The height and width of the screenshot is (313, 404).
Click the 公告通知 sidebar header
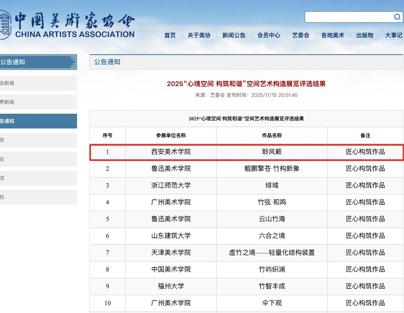click(x=38, y=62)
